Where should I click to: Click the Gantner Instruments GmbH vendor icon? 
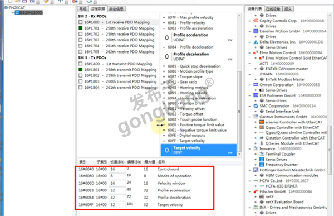click(256, 117)
